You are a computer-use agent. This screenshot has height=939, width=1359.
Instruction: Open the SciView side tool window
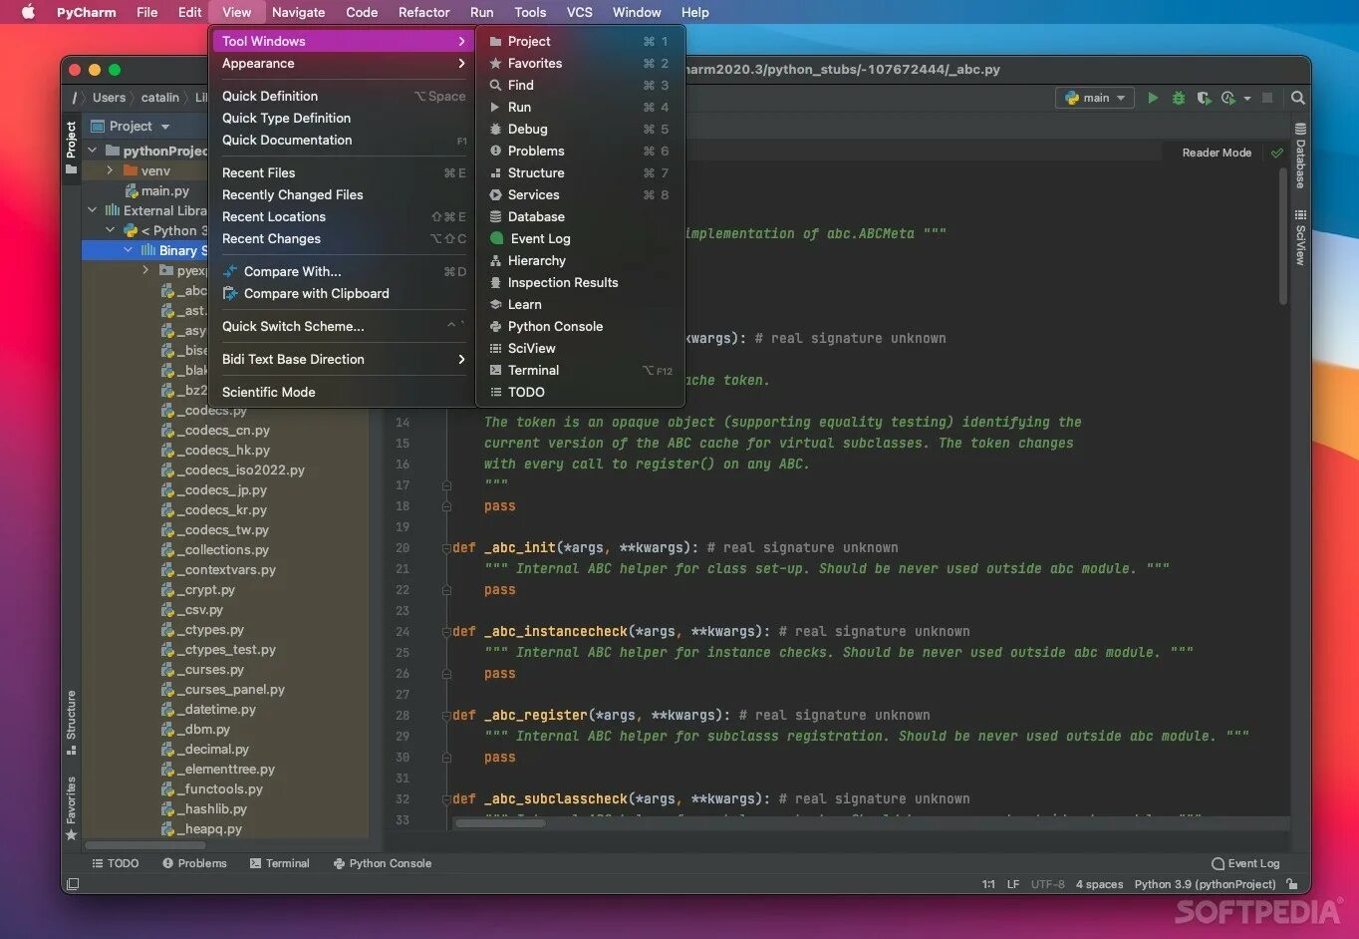click(1300, 236)
